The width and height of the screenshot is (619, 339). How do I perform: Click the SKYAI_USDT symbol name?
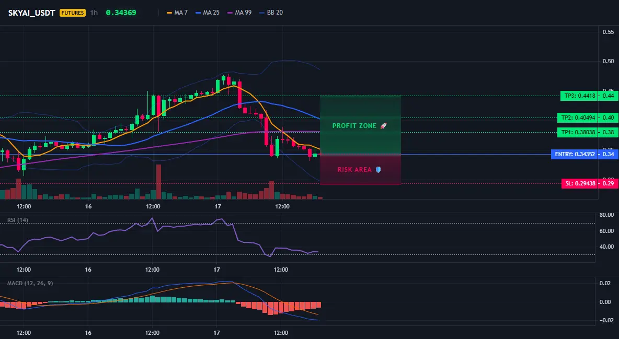coord(31,13)
